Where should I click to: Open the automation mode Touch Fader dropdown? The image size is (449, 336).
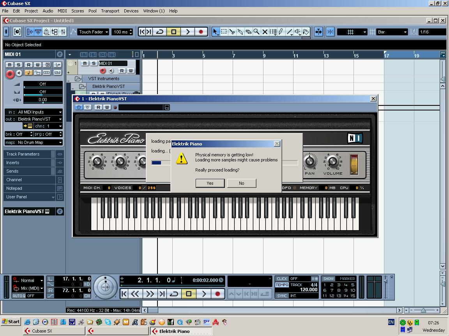[93, 32]
